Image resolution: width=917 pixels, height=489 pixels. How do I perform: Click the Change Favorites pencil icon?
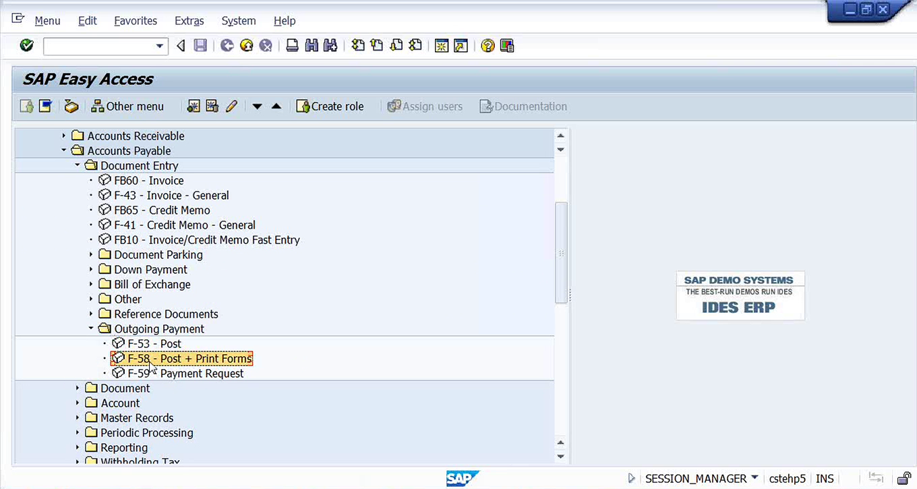coord(231,106)
